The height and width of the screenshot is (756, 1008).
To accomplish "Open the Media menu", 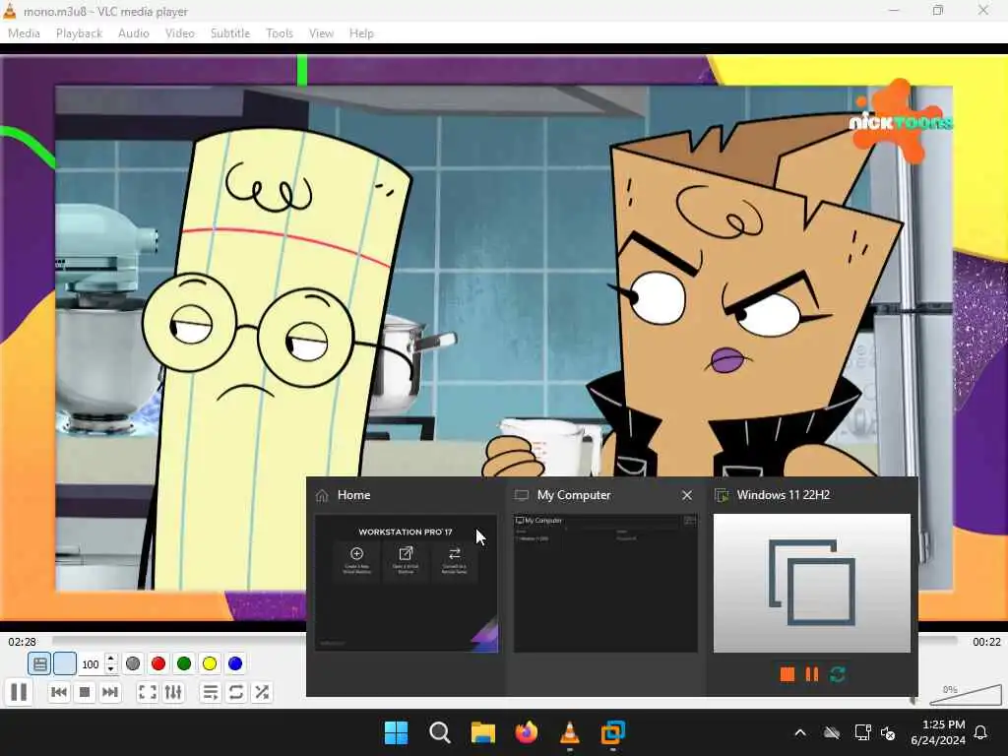I will click(x=24, y=33).
